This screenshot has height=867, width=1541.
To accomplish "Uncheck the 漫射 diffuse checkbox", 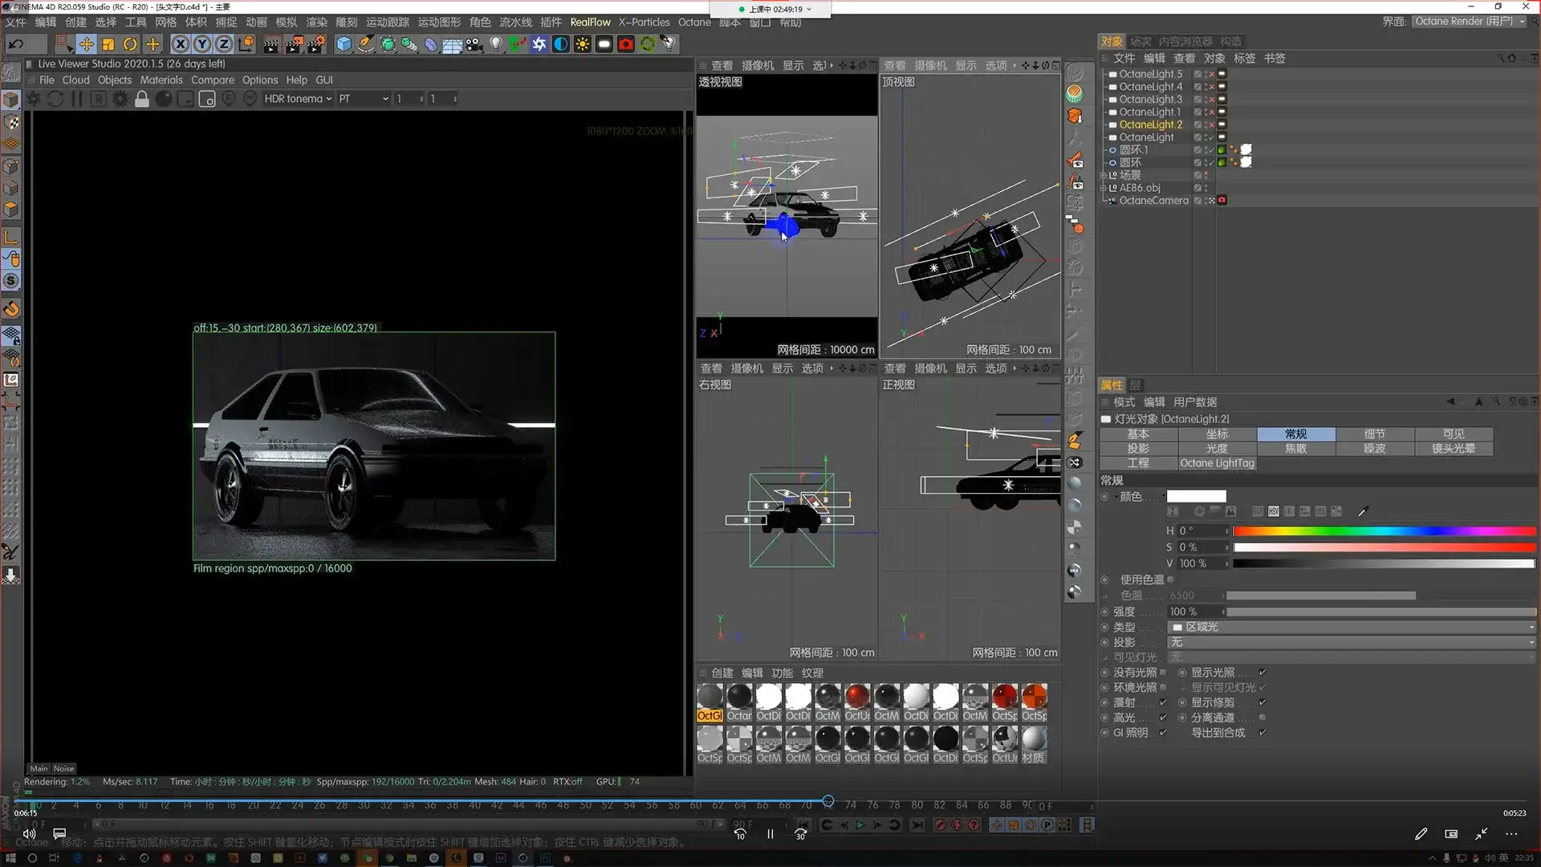I will pyautogui.click(x=1163, y=702).
